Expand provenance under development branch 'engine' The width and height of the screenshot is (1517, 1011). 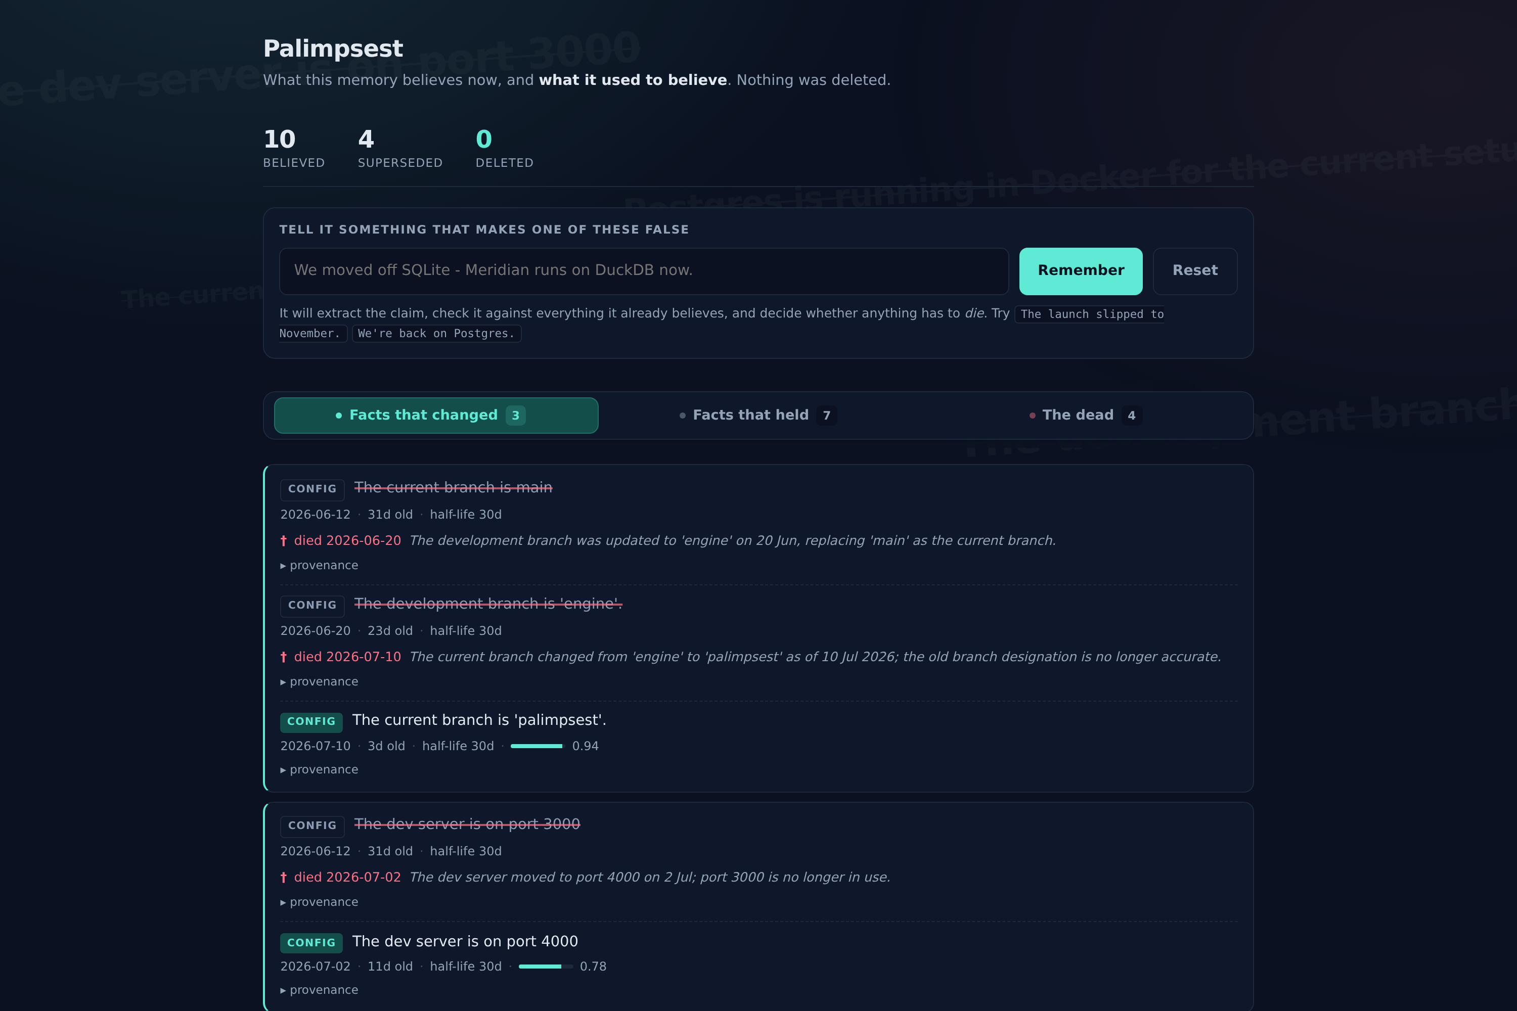319,681
